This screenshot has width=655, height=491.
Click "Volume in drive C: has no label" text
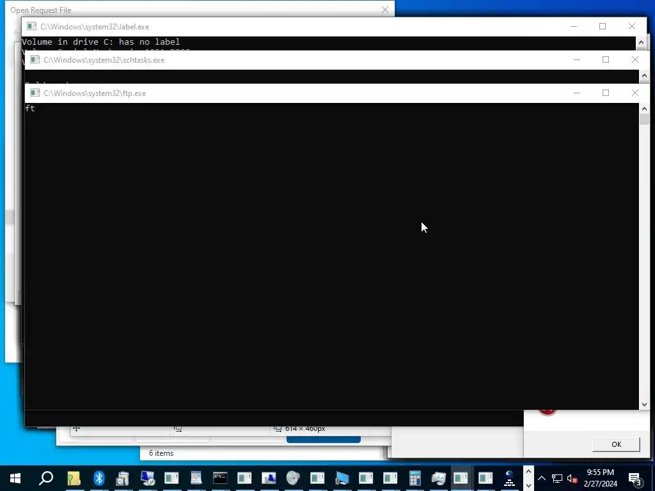point(100,42)
